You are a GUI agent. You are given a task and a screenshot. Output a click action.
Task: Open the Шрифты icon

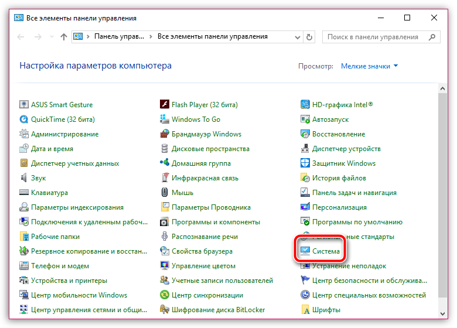pos(305,310)
